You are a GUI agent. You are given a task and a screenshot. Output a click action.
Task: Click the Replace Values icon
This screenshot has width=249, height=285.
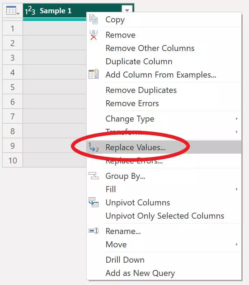pos(94,147)
